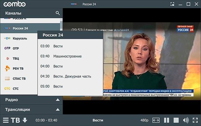Switch to compact window mode icon
The image size is (201, 126).
tap(173, 4)
